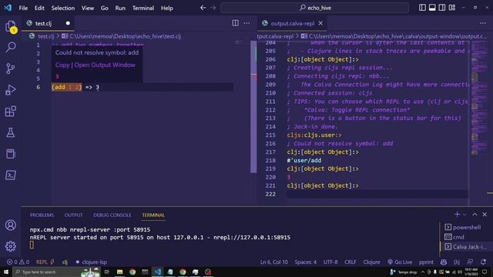The height and width of the screenshot is (277, 493).
Task: Open the Terminal menu
Action: click(x=143, y=8)
